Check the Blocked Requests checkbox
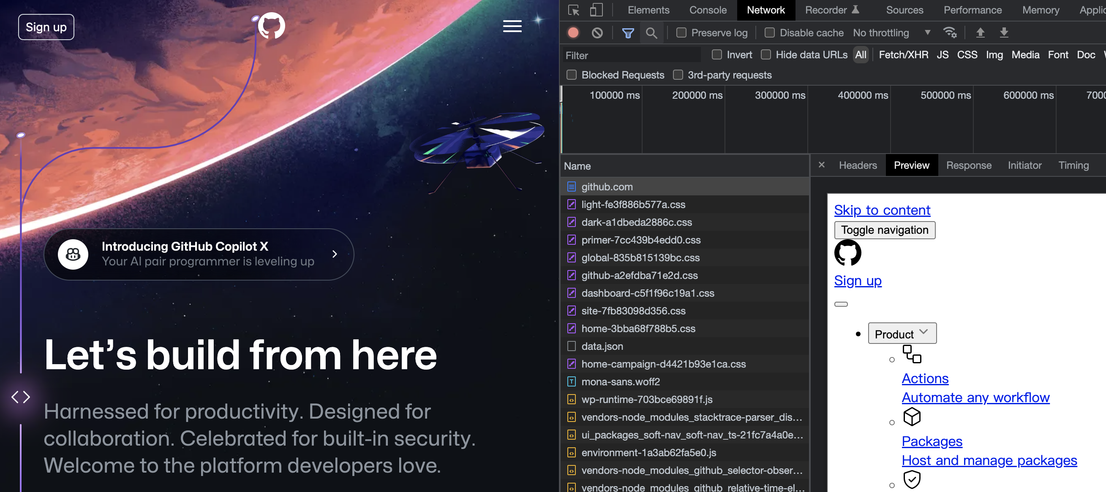This screenshot has height=492, width=1106. pyautogui.click(x=572, y=75)
